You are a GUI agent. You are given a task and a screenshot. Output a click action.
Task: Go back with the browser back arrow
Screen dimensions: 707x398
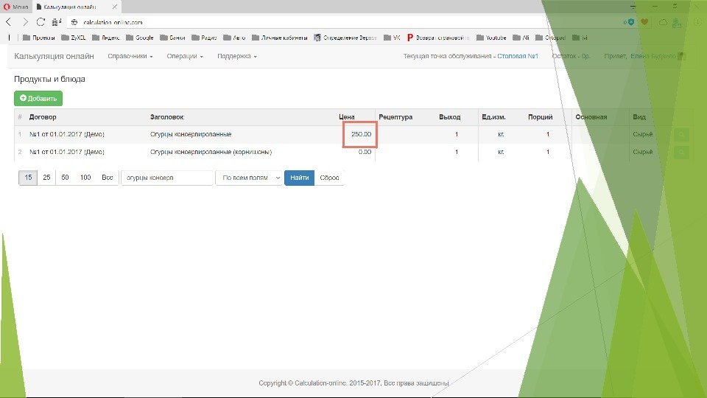[x=9, y=22]
